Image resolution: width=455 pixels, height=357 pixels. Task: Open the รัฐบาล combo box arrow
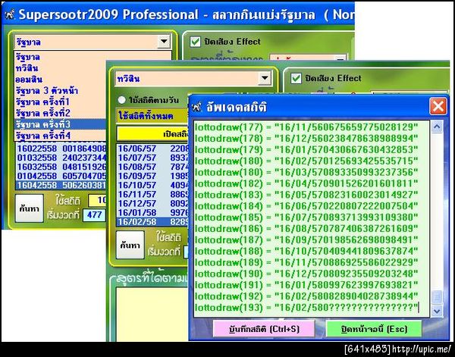[164, 42]
